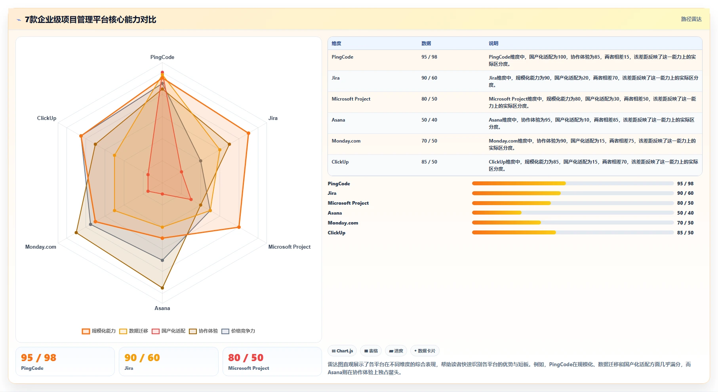Click the Monday.com progress bar
Screen dimensions: 718x392
573,223
